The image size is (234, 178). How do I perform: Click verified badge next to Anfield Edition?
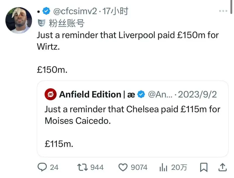pyautogui.click(x=141, y=94)
